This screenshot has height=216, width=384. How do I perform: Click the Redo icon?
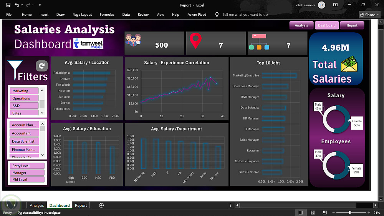(28, 5)
